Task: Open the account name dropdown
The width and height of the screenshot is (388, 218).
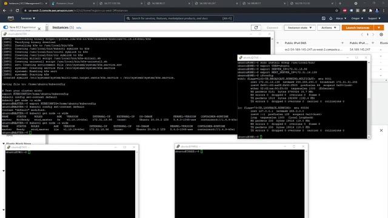Action: 341,18
